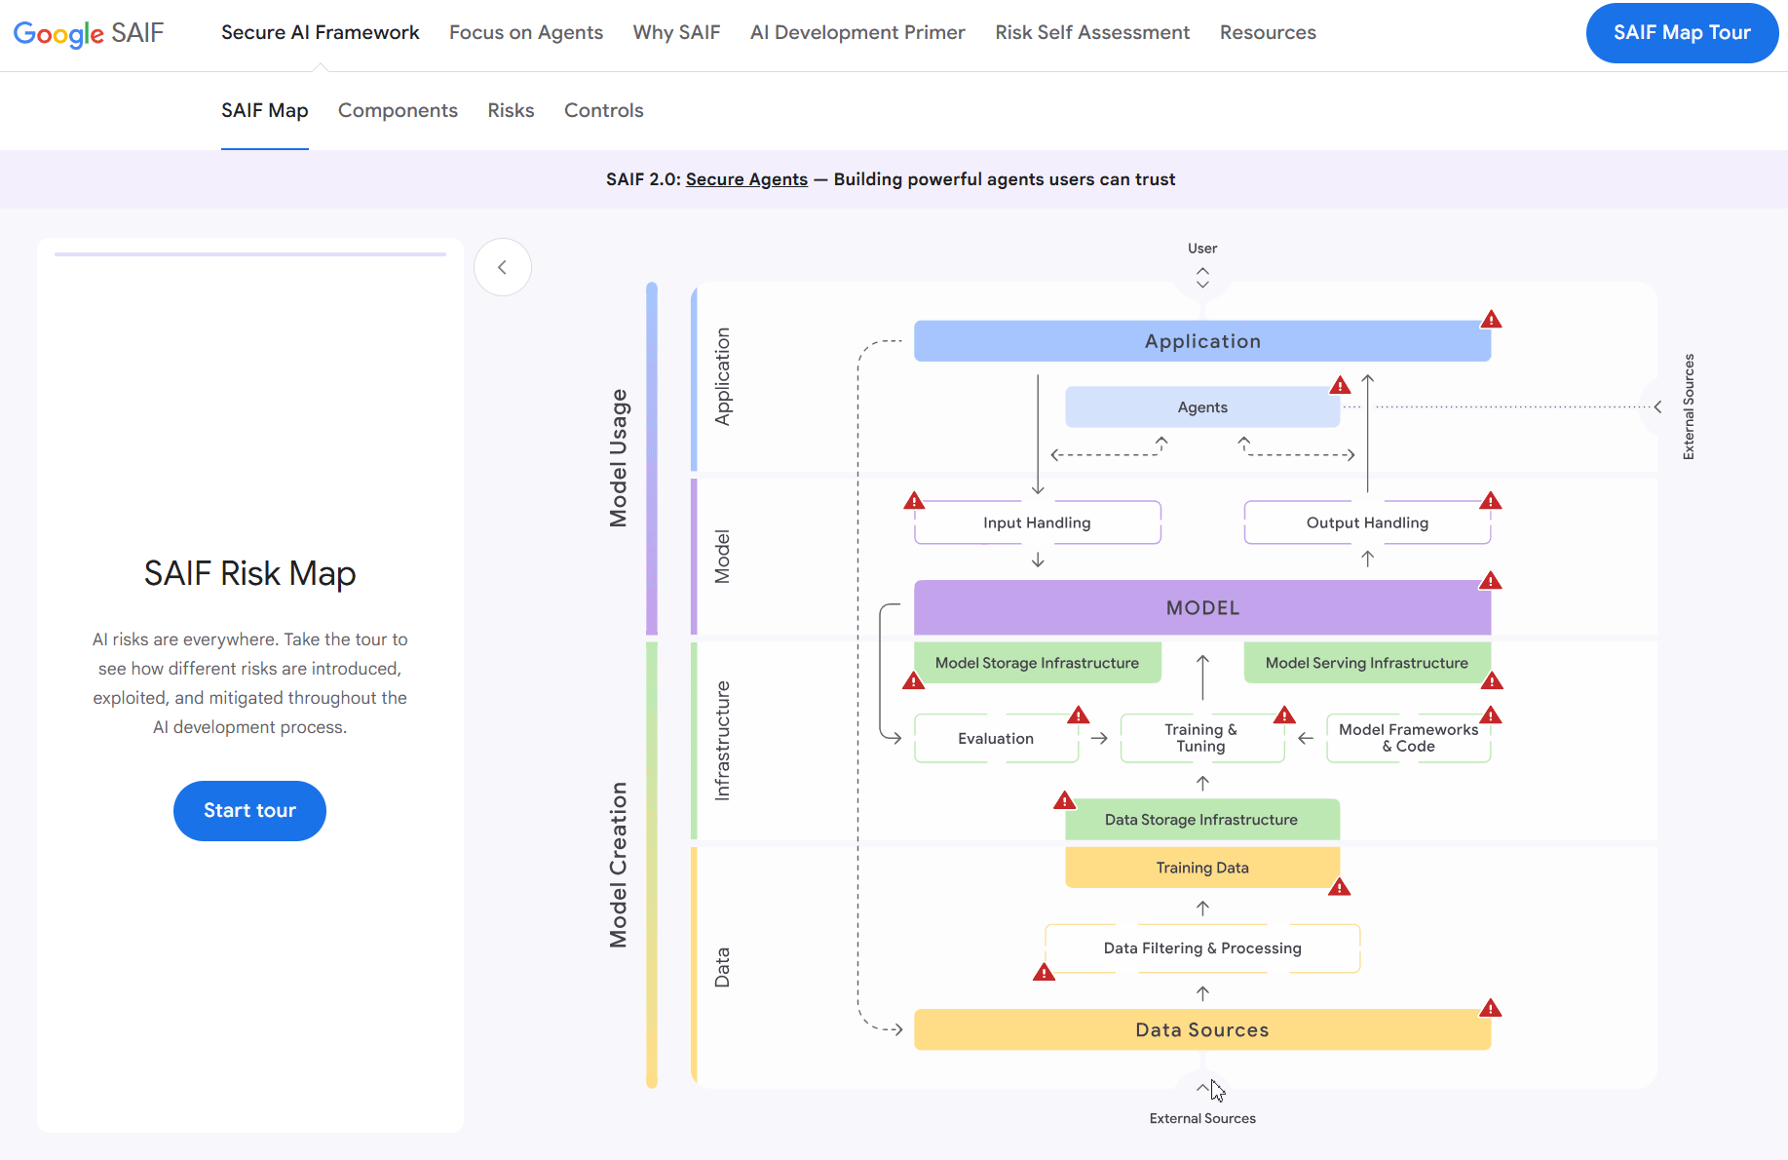Click the risk warning icon on Agents box
Viewport: 1788px width, 1160px height.
click(1341, 385)
